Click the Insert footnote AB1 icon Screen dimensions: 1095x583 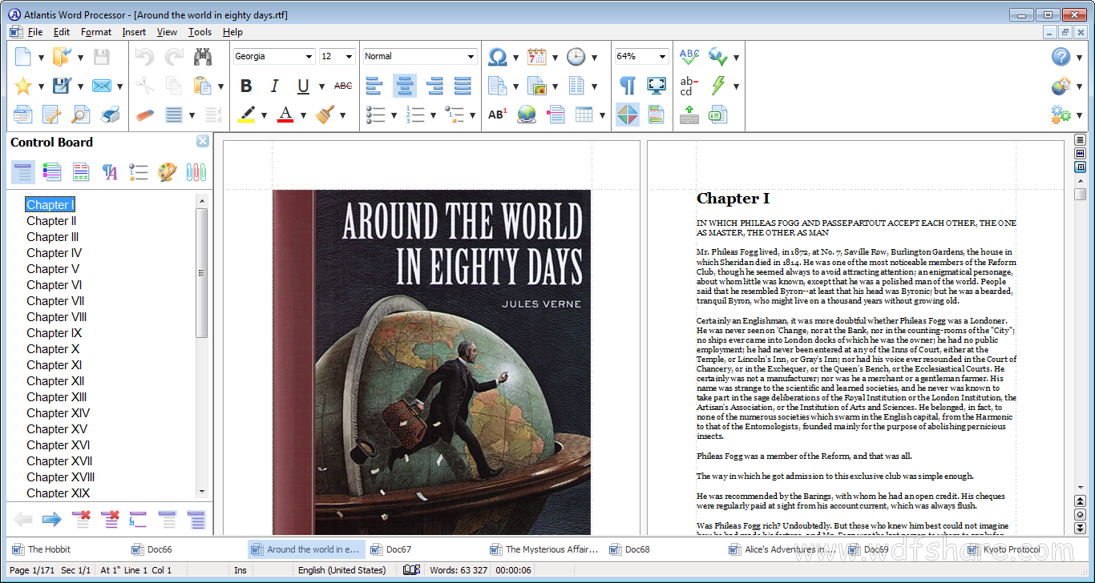498,115
